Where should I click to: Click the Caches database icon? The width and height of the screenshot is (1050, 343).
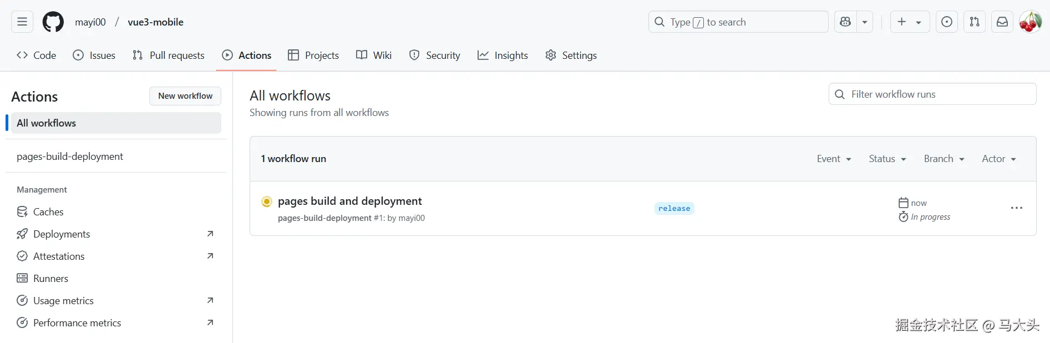click(22, 211)
